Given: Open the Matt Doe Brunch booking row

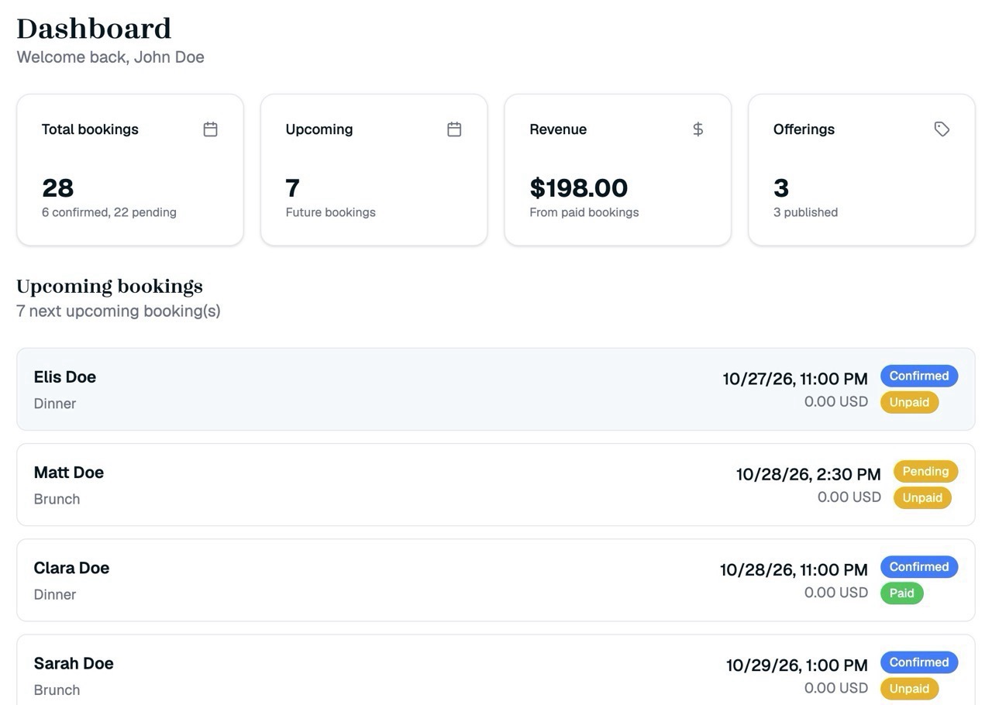Looking at the screenshot, I should [496, 484].
